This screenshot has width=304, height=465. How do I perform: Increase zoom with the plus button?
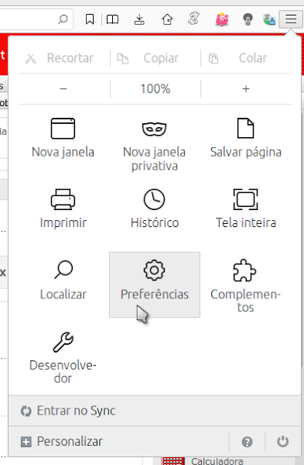click(x=246, y=88)
